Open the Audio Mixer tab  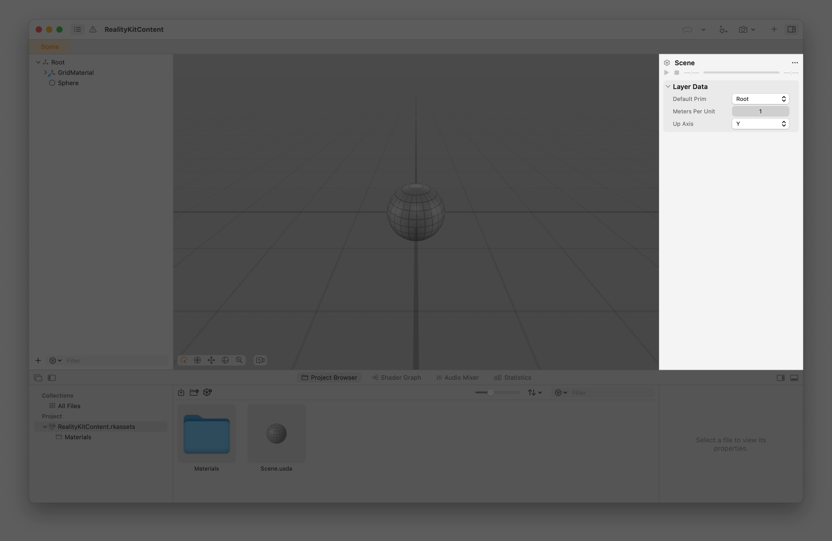(x=457, y=377)
